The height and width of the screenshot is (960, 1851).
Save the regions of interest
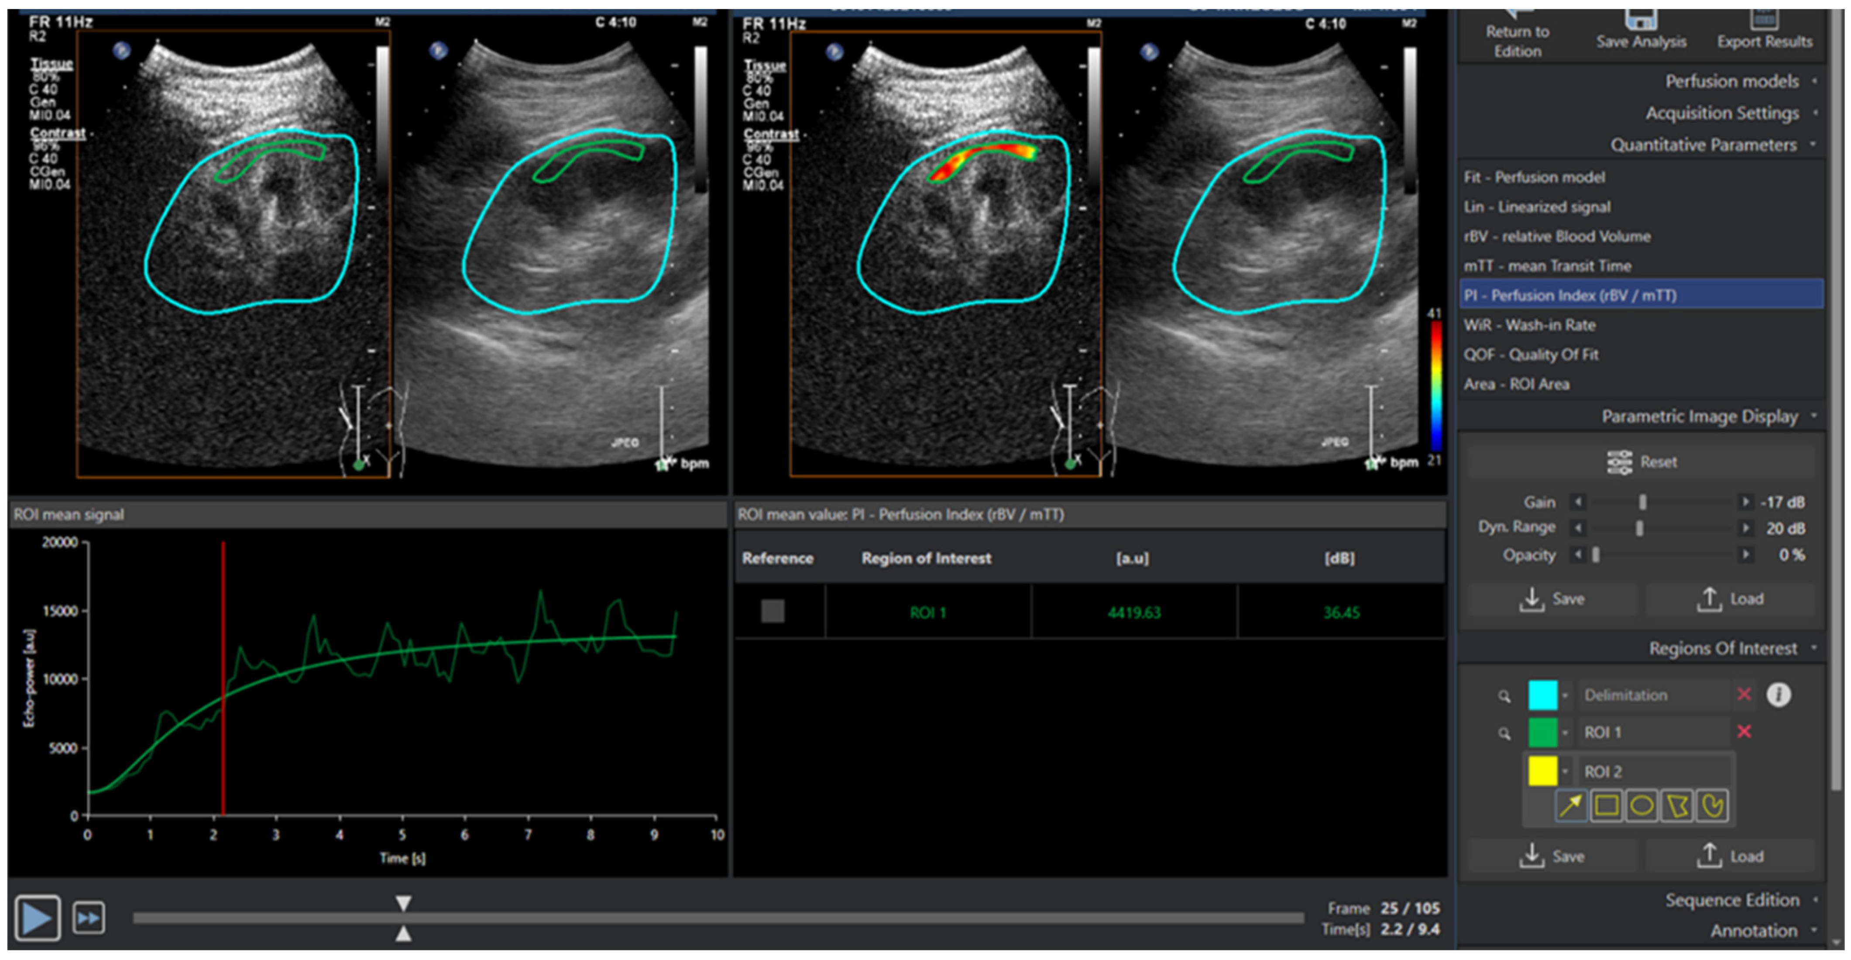pyautogui.click(x=1552, y=856)
